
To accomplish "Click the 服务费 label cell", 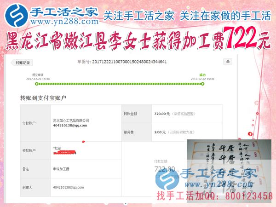I will pos(137,132).
